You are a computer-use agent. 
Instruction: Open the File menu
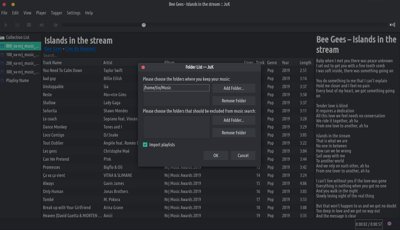click(4, 13)
